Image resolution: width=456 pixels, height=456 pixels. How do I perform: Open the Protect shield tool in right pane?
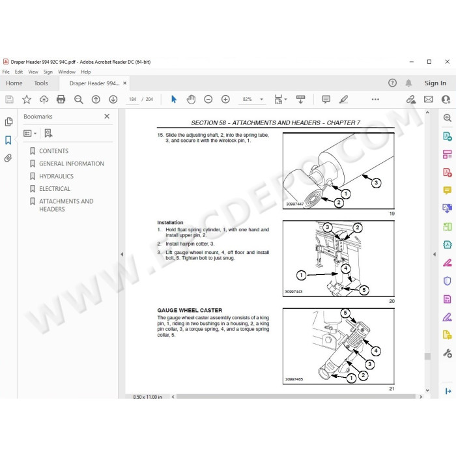[x=448, y=281]
